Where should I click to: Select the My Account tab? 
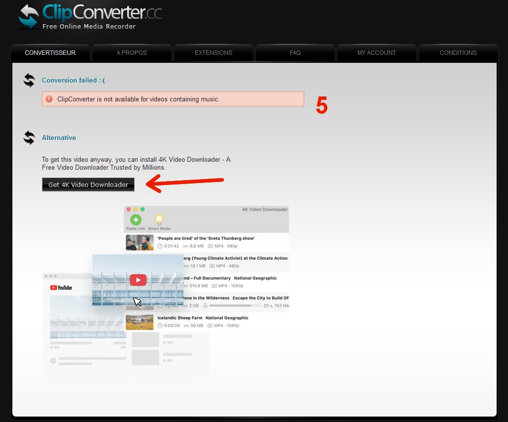point(377,53)
